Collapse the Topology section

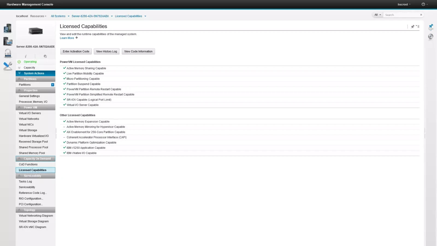[36, 210]
